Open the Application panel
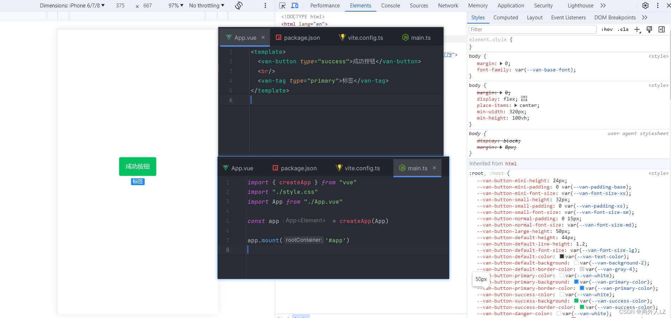This screenshot has height=318, width=671. [x=511, y=6]
